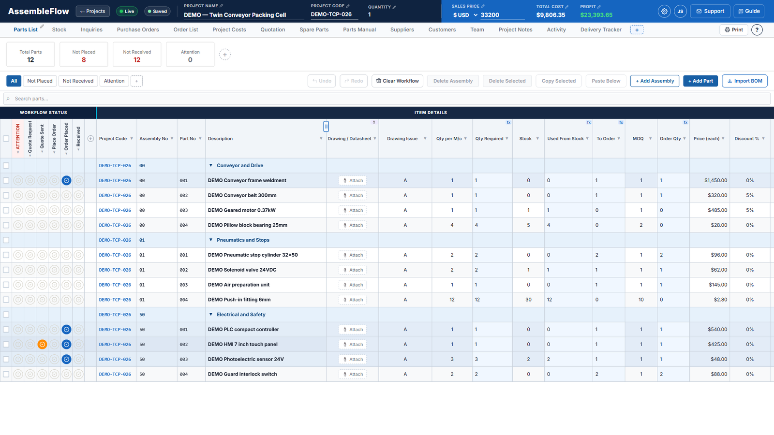Image resolution: width=774 pixels, height=435 pixels.
Task: Edit project name via pencil icon
Action: tap(222, 6)
